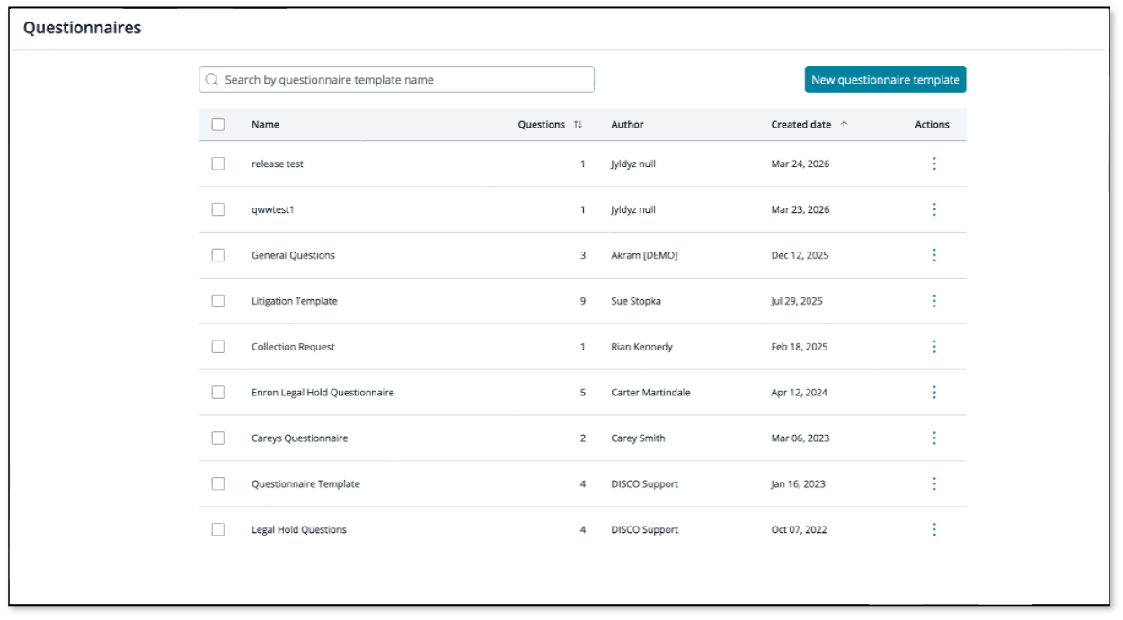Open Collection Request entry
This screenshot has height=620, width=1123.
coord(293,347)
